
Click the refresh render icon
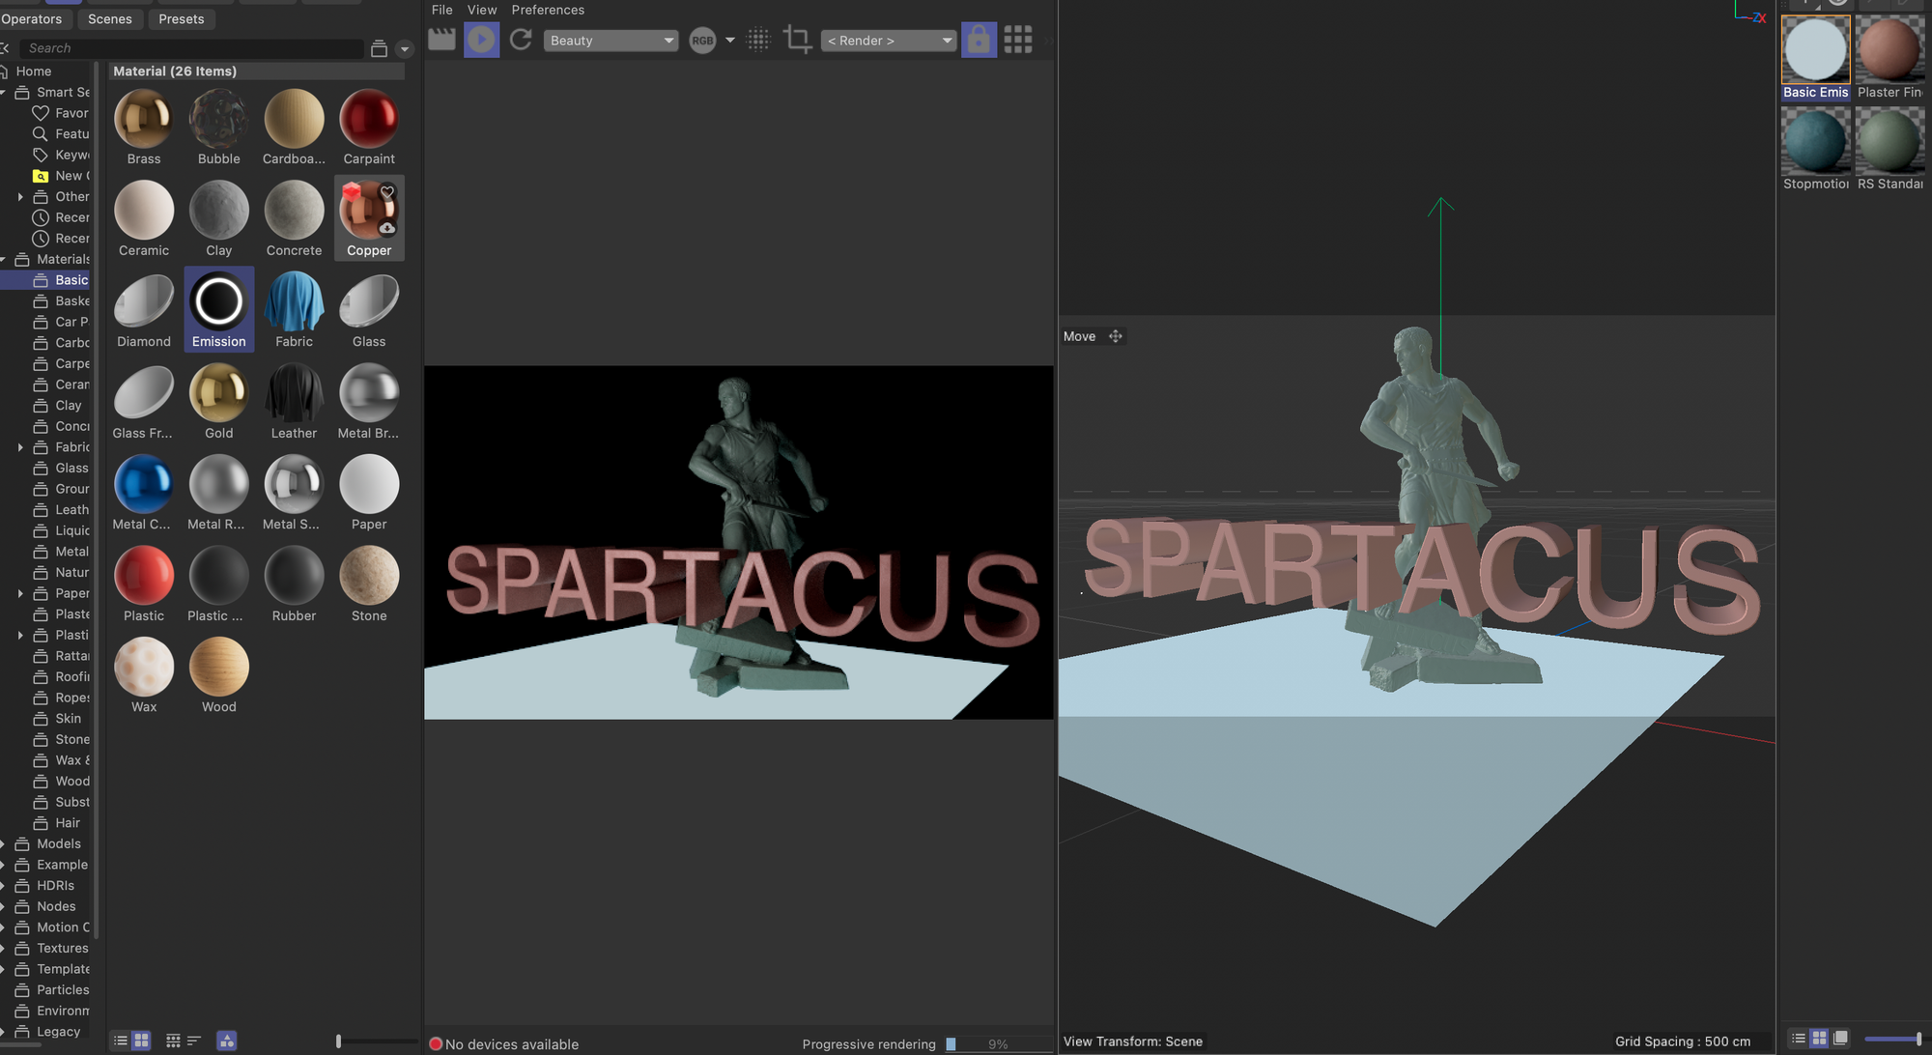click(x=521, y=40)
